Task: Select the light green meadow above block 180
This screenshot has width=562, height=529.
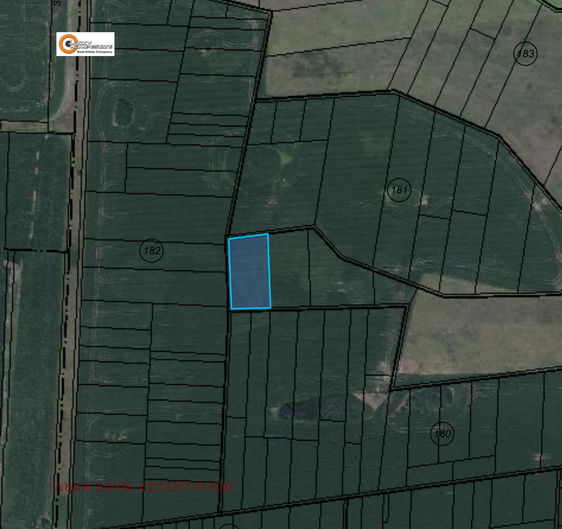Action: click(481, 335)
